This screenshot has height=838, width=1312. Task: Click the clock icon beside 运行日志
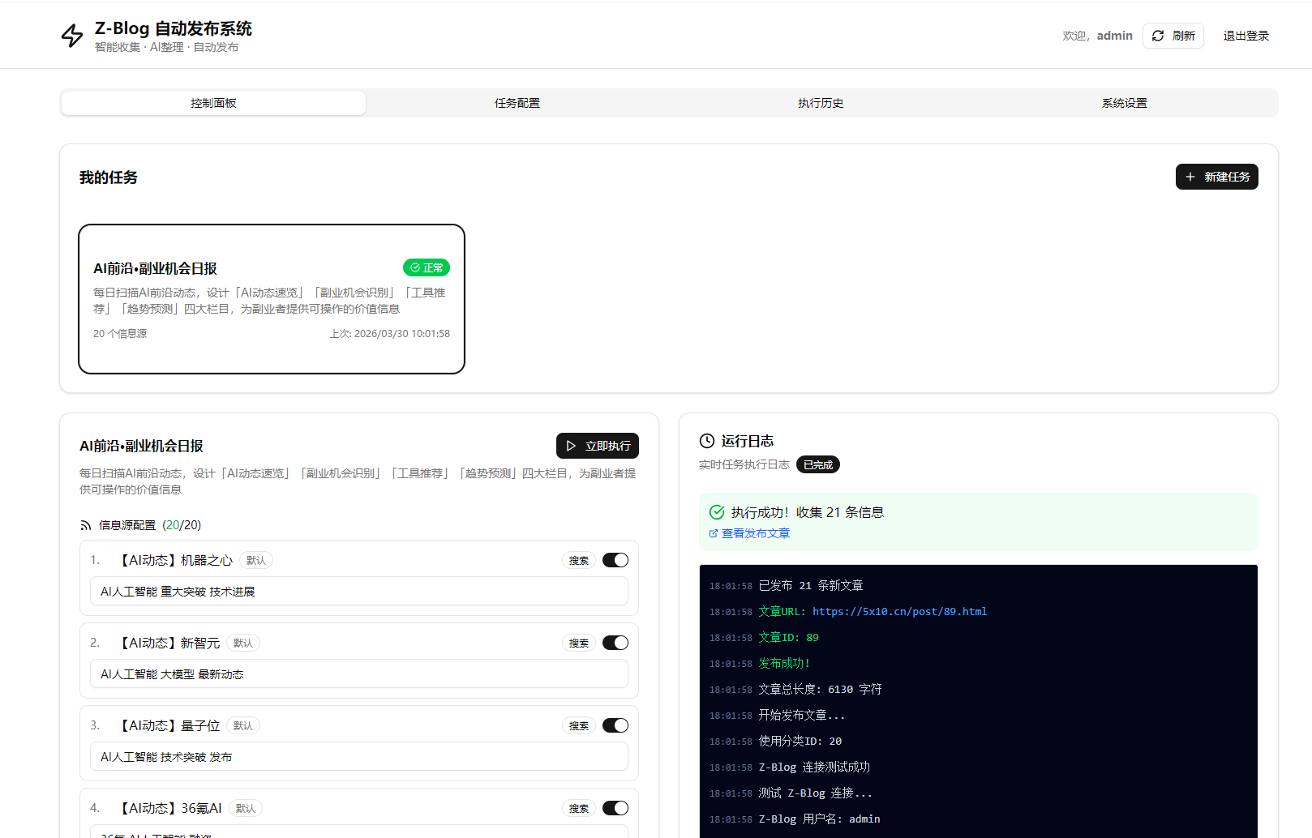(707, 441)
